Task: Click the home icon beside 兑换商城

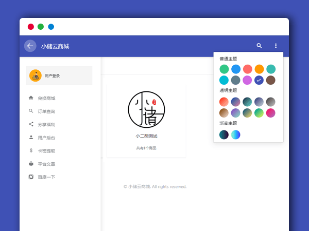Action: tap(31, 98)
